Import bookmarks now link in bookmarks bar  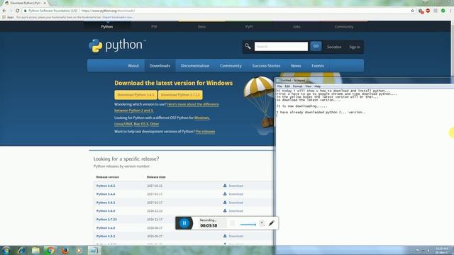118,17
